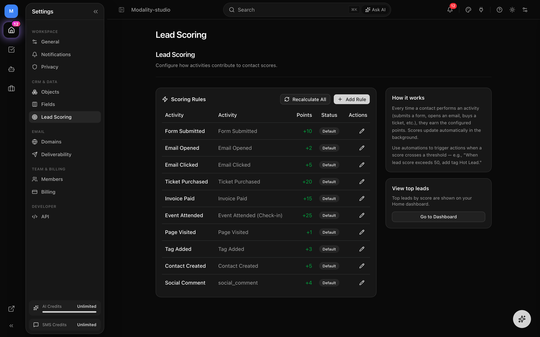Edit the Contact Created rule pencil
The image size is (540, 337).
pos(362,266)
